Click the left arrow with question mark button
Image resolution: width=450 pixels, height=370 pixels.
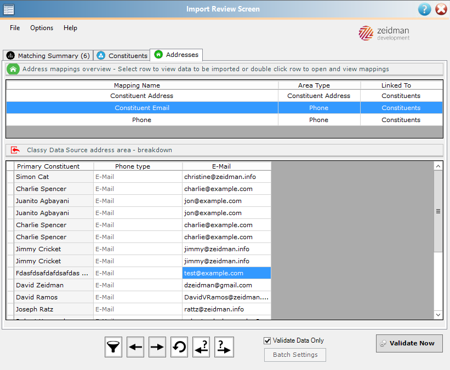201,347
